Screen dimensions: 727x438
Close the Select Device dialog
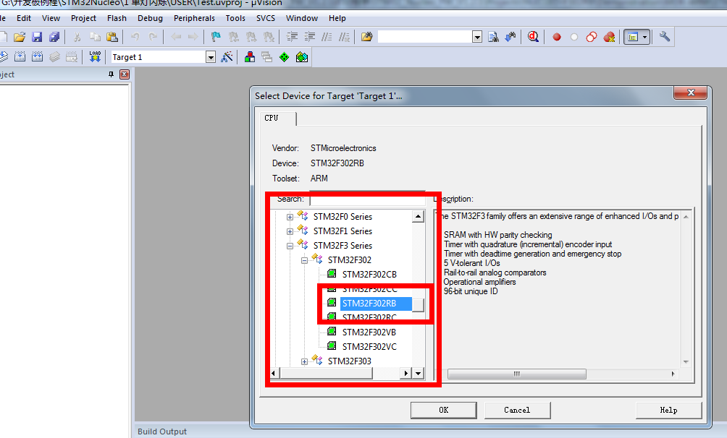point(690,93)
